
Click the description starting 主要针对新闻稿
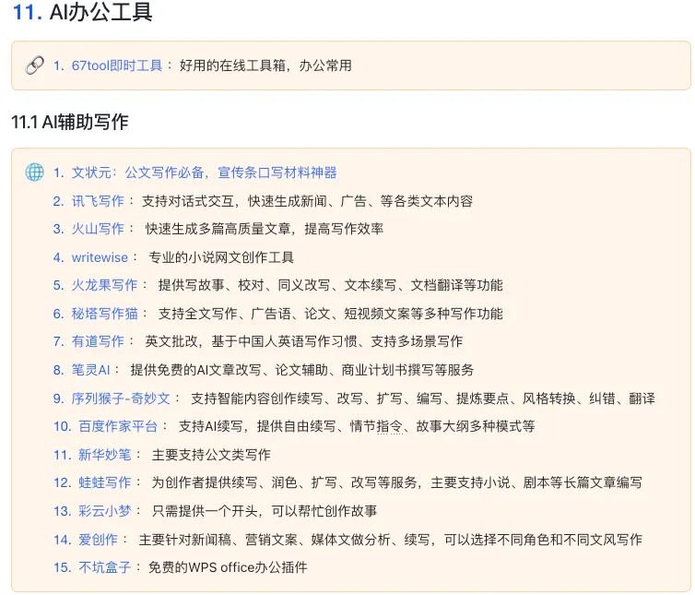point(391,540)
